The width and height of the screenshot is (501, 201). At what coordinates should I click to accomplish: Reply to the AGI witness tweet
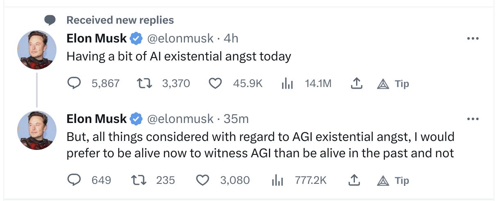pos(74,180)
